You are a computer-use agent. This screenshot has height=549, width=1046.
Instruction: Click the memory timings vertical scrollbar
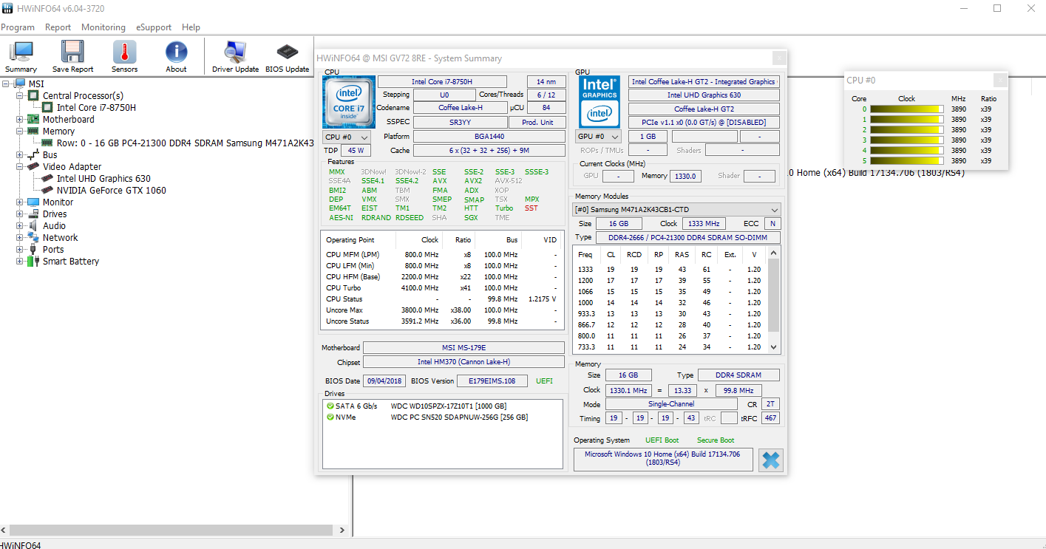click(x=774, y=299)
